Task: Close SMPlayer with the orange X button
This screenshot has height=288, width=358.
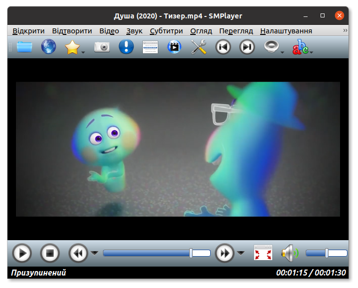Action: pyautogui.click(x=340, y=15)
